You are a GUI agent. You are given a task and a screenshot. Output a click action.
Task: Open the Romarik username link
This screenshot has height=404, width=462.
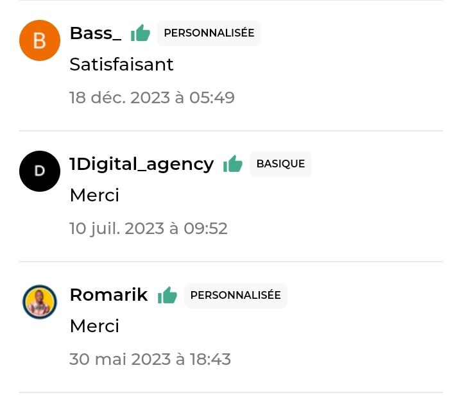pos(108,295)
